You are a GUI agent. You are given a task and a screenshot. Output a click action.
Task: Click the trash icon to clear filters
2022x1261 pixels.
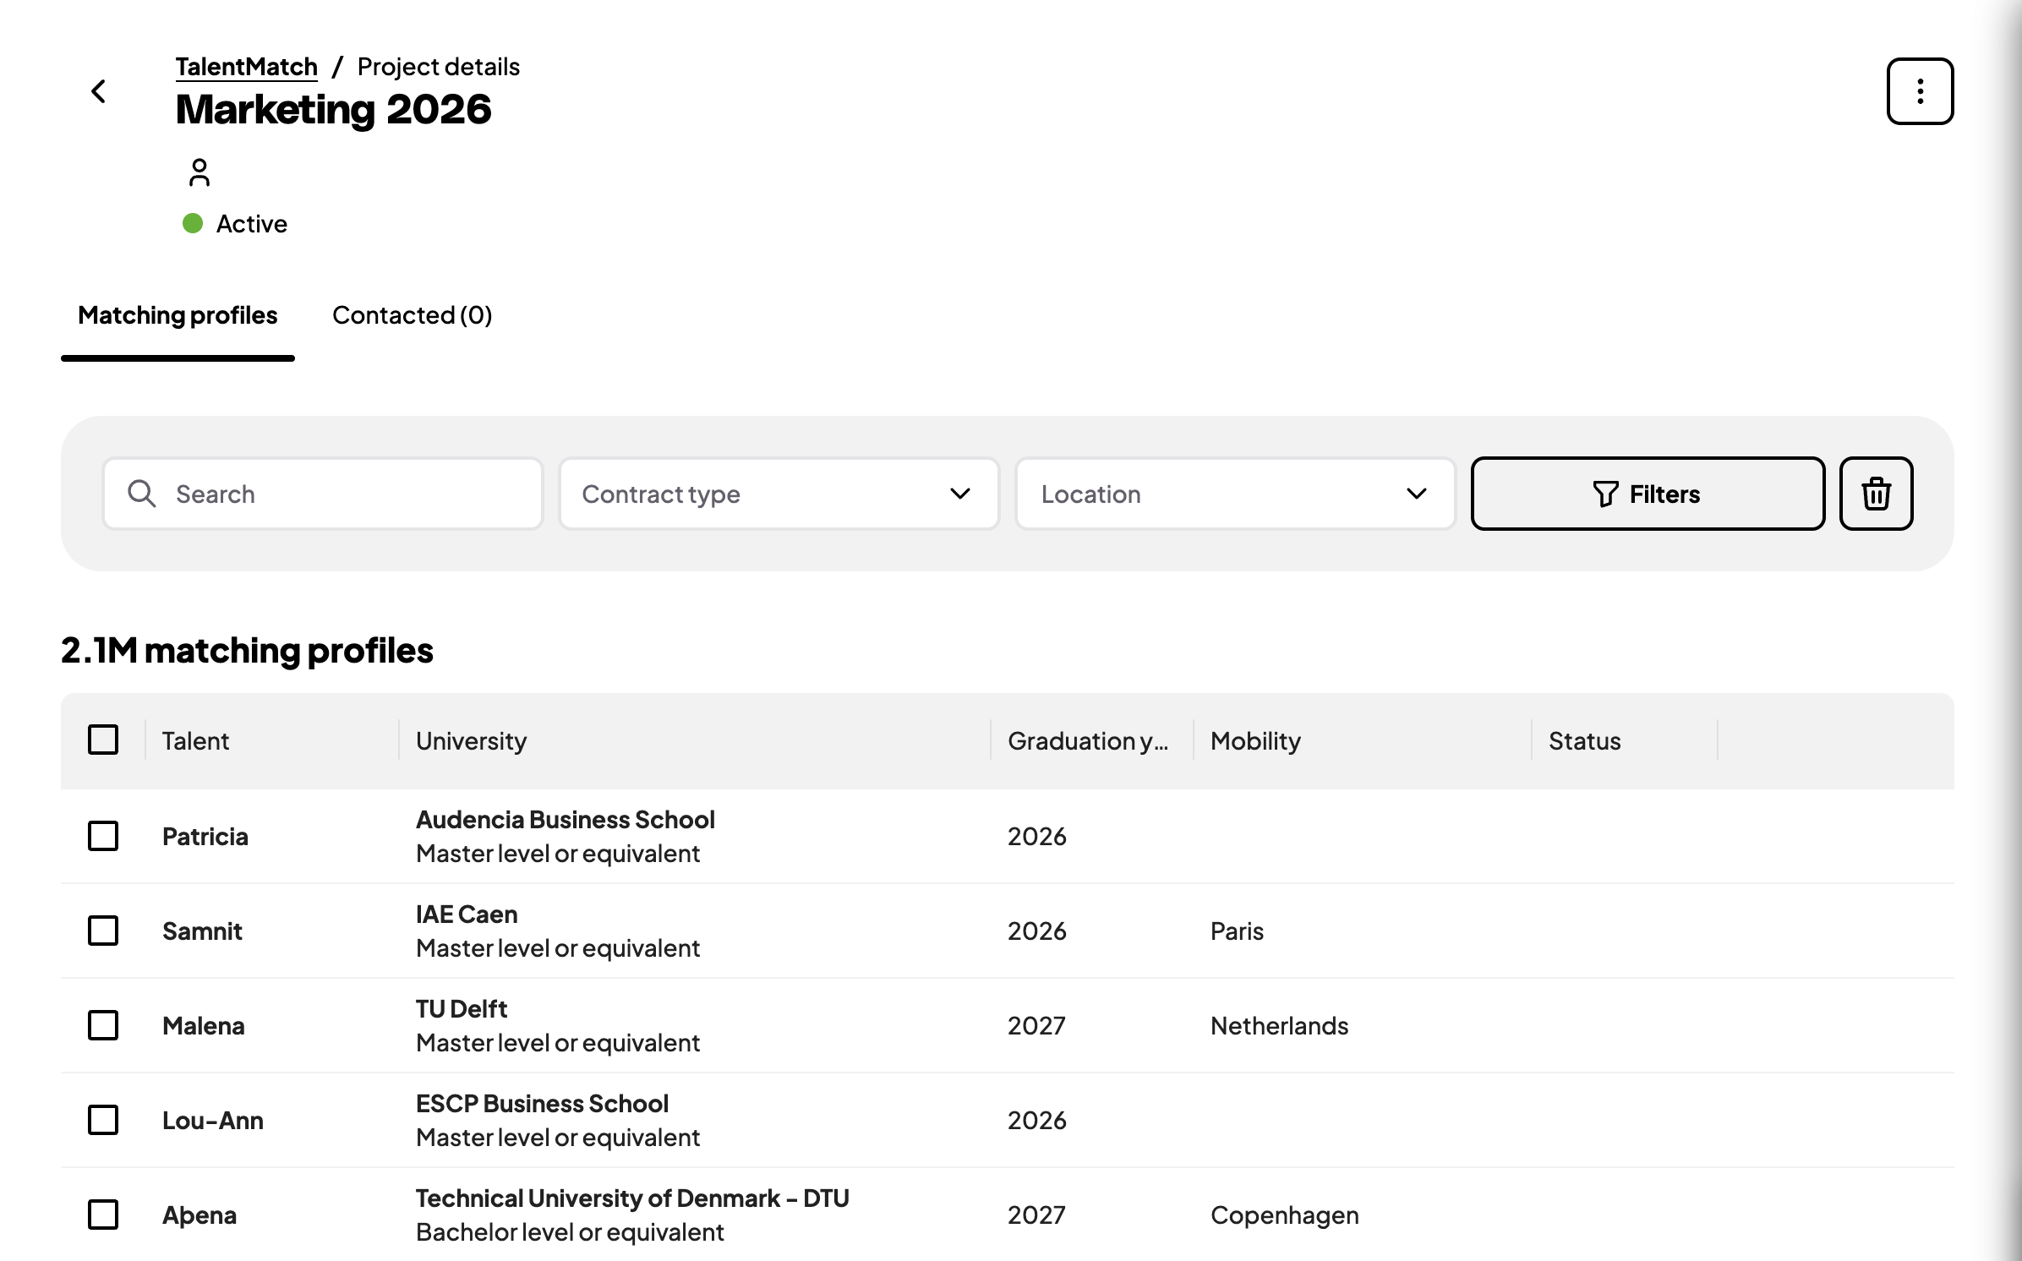tap(1876, 494)
